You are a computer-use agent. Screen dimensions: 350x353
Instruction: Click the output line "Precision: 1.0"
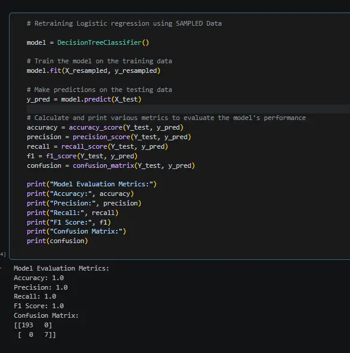(41, 287)
